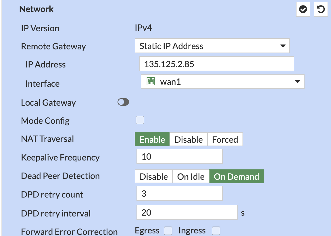This screenshot has width=331, height=236.
Task: Select Forced NAT Traversal option
Action: 225,140
